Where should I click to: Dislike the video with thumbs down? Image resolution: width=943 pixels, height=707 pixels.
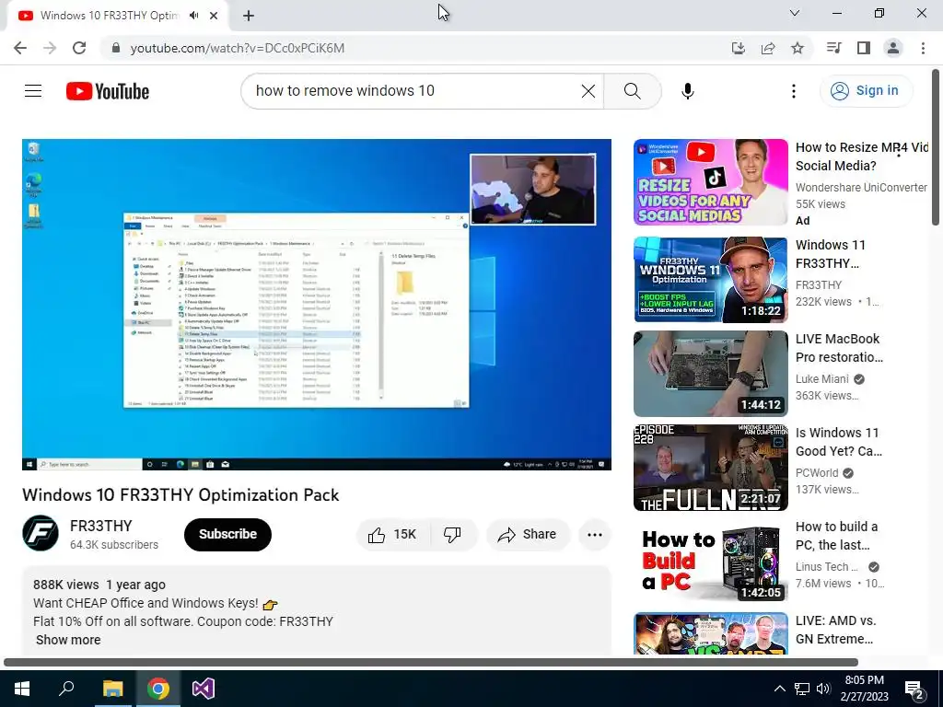452,535
